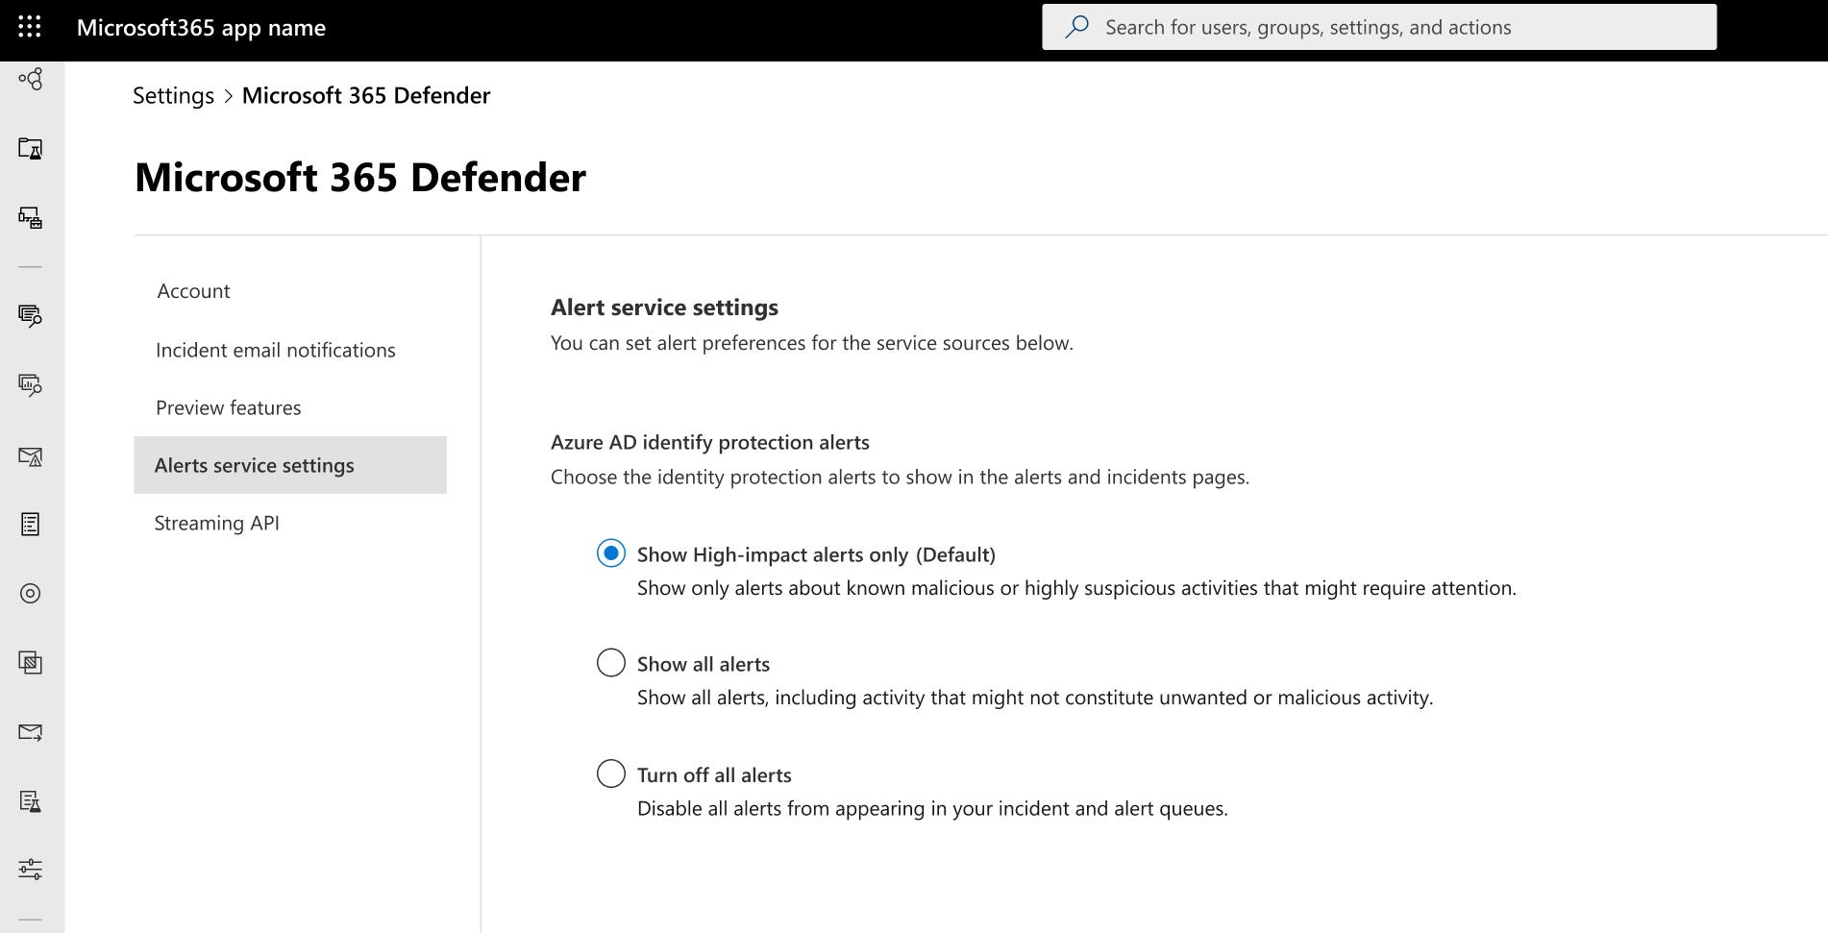Select Show High-impact alerts only option

pos(611,553)
